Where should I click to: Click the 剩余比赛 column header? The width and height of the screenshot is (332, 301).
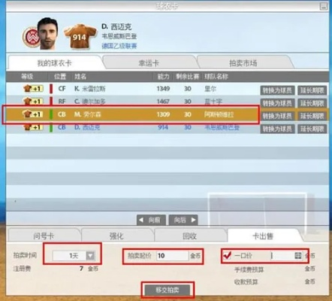pyautogui.click(x=187, y=77)
